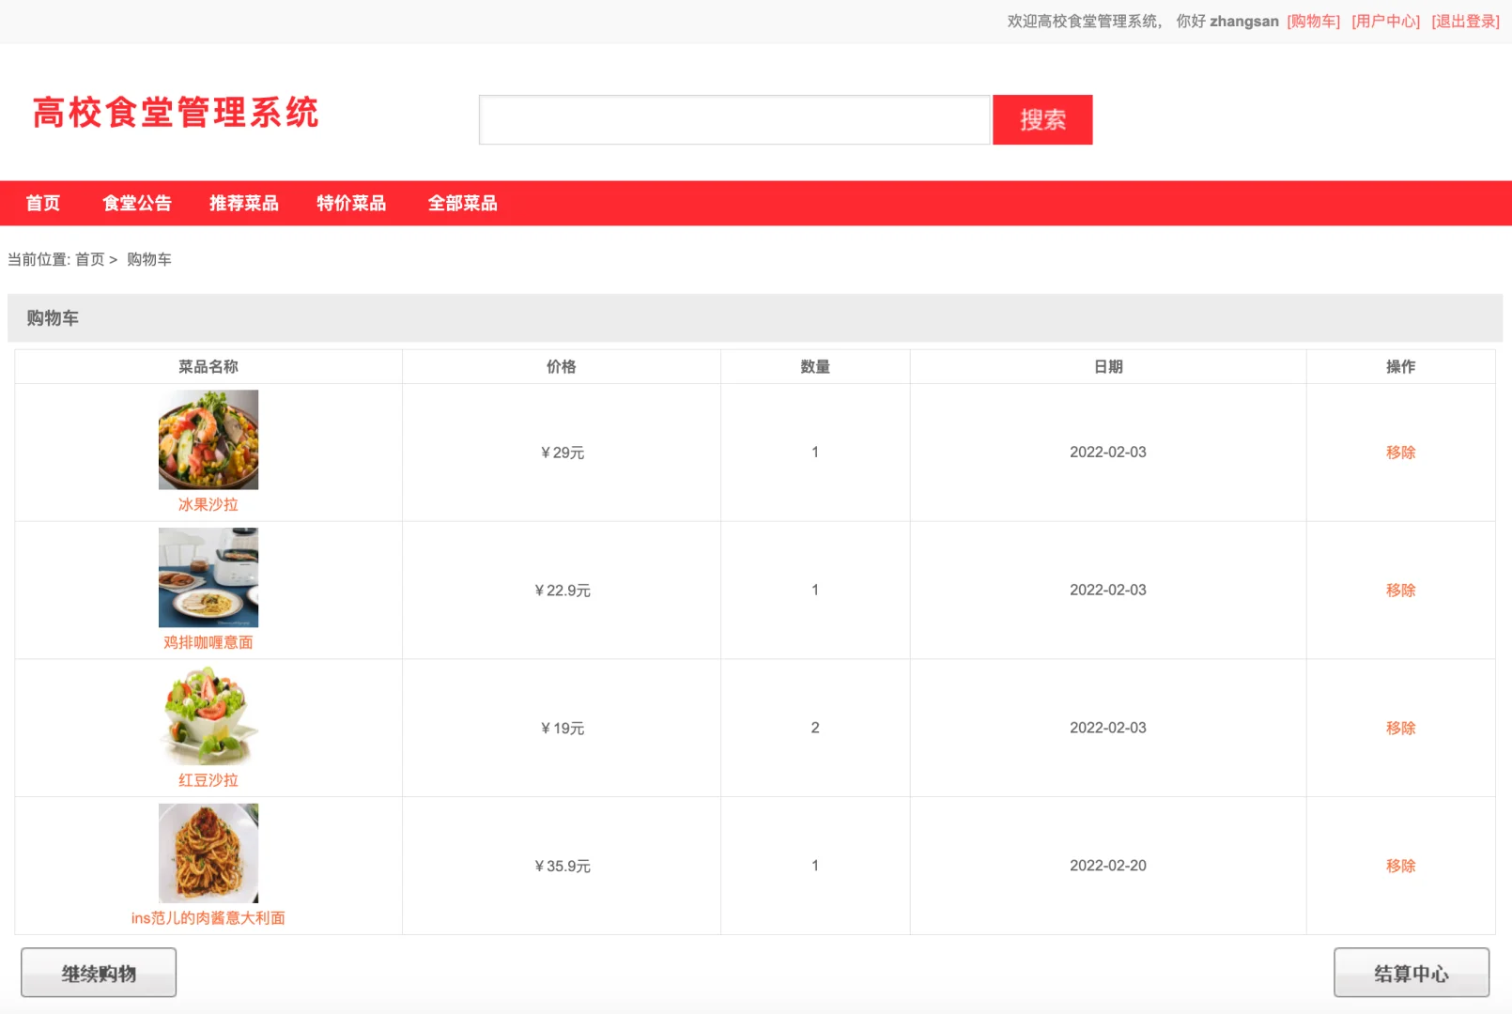Select the 首页 navigation tab

point(43,203)
